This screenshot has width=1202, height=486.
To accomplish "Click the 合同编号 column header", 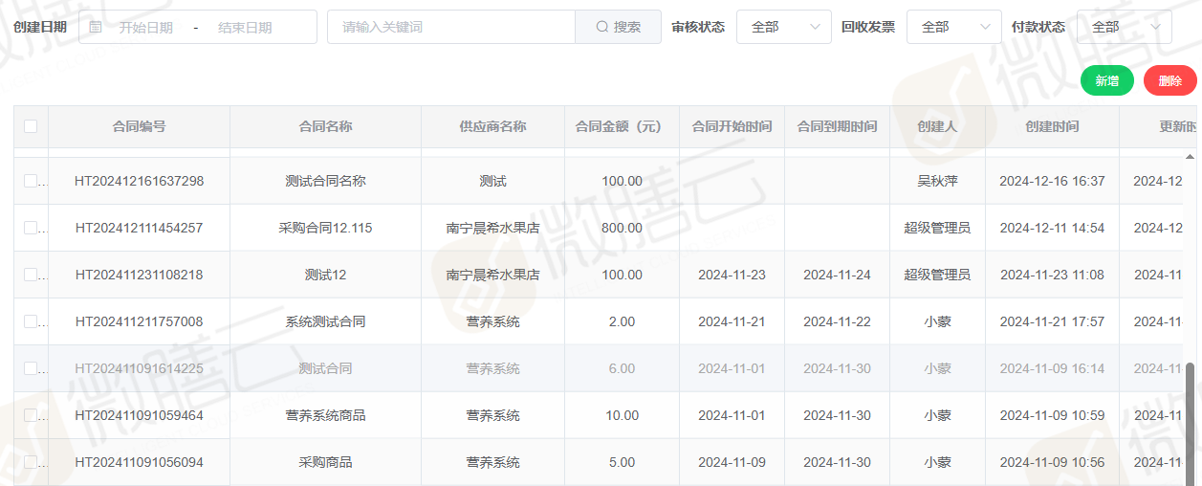I will click(x=139, y=126).
